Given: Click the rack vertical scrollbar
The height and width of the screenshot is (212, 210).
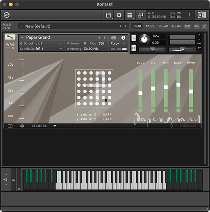Looking at the screenshot, I should tap(205, 99).
